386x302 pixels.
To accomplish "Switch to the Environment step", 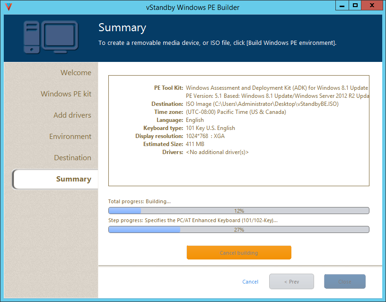I will (70, 137).
